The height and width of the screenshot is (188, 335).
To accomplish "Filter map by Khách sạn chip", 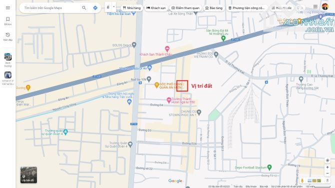I will click(x=156, y=8).
